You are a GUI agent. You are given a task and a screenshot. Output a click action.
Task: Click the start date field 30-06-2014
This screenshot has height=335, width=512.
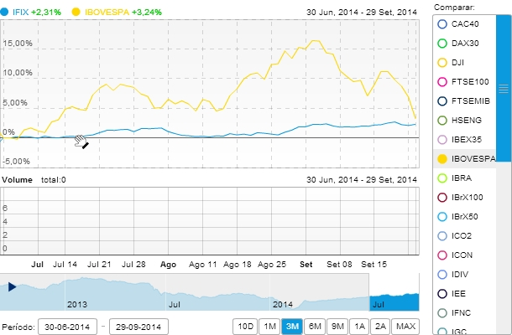point(65,326)
